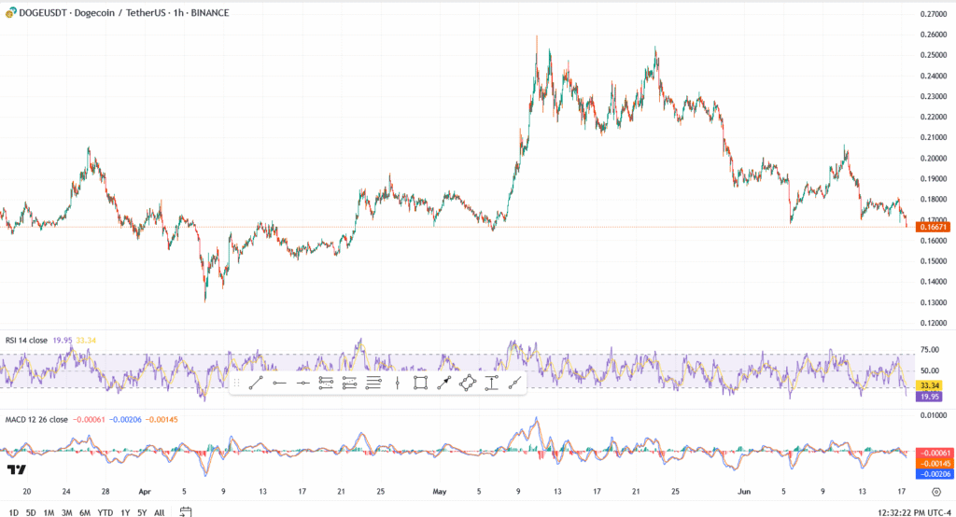The height and width of the screenshot is (517, 956).
Task: Click RSI scale value 75.00
Action: click(x=930, y=350)
